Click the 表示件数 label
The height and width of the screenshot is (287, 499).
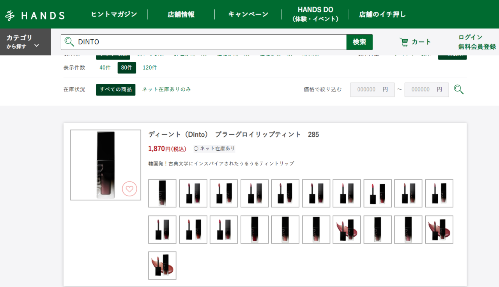coord(74,68)
